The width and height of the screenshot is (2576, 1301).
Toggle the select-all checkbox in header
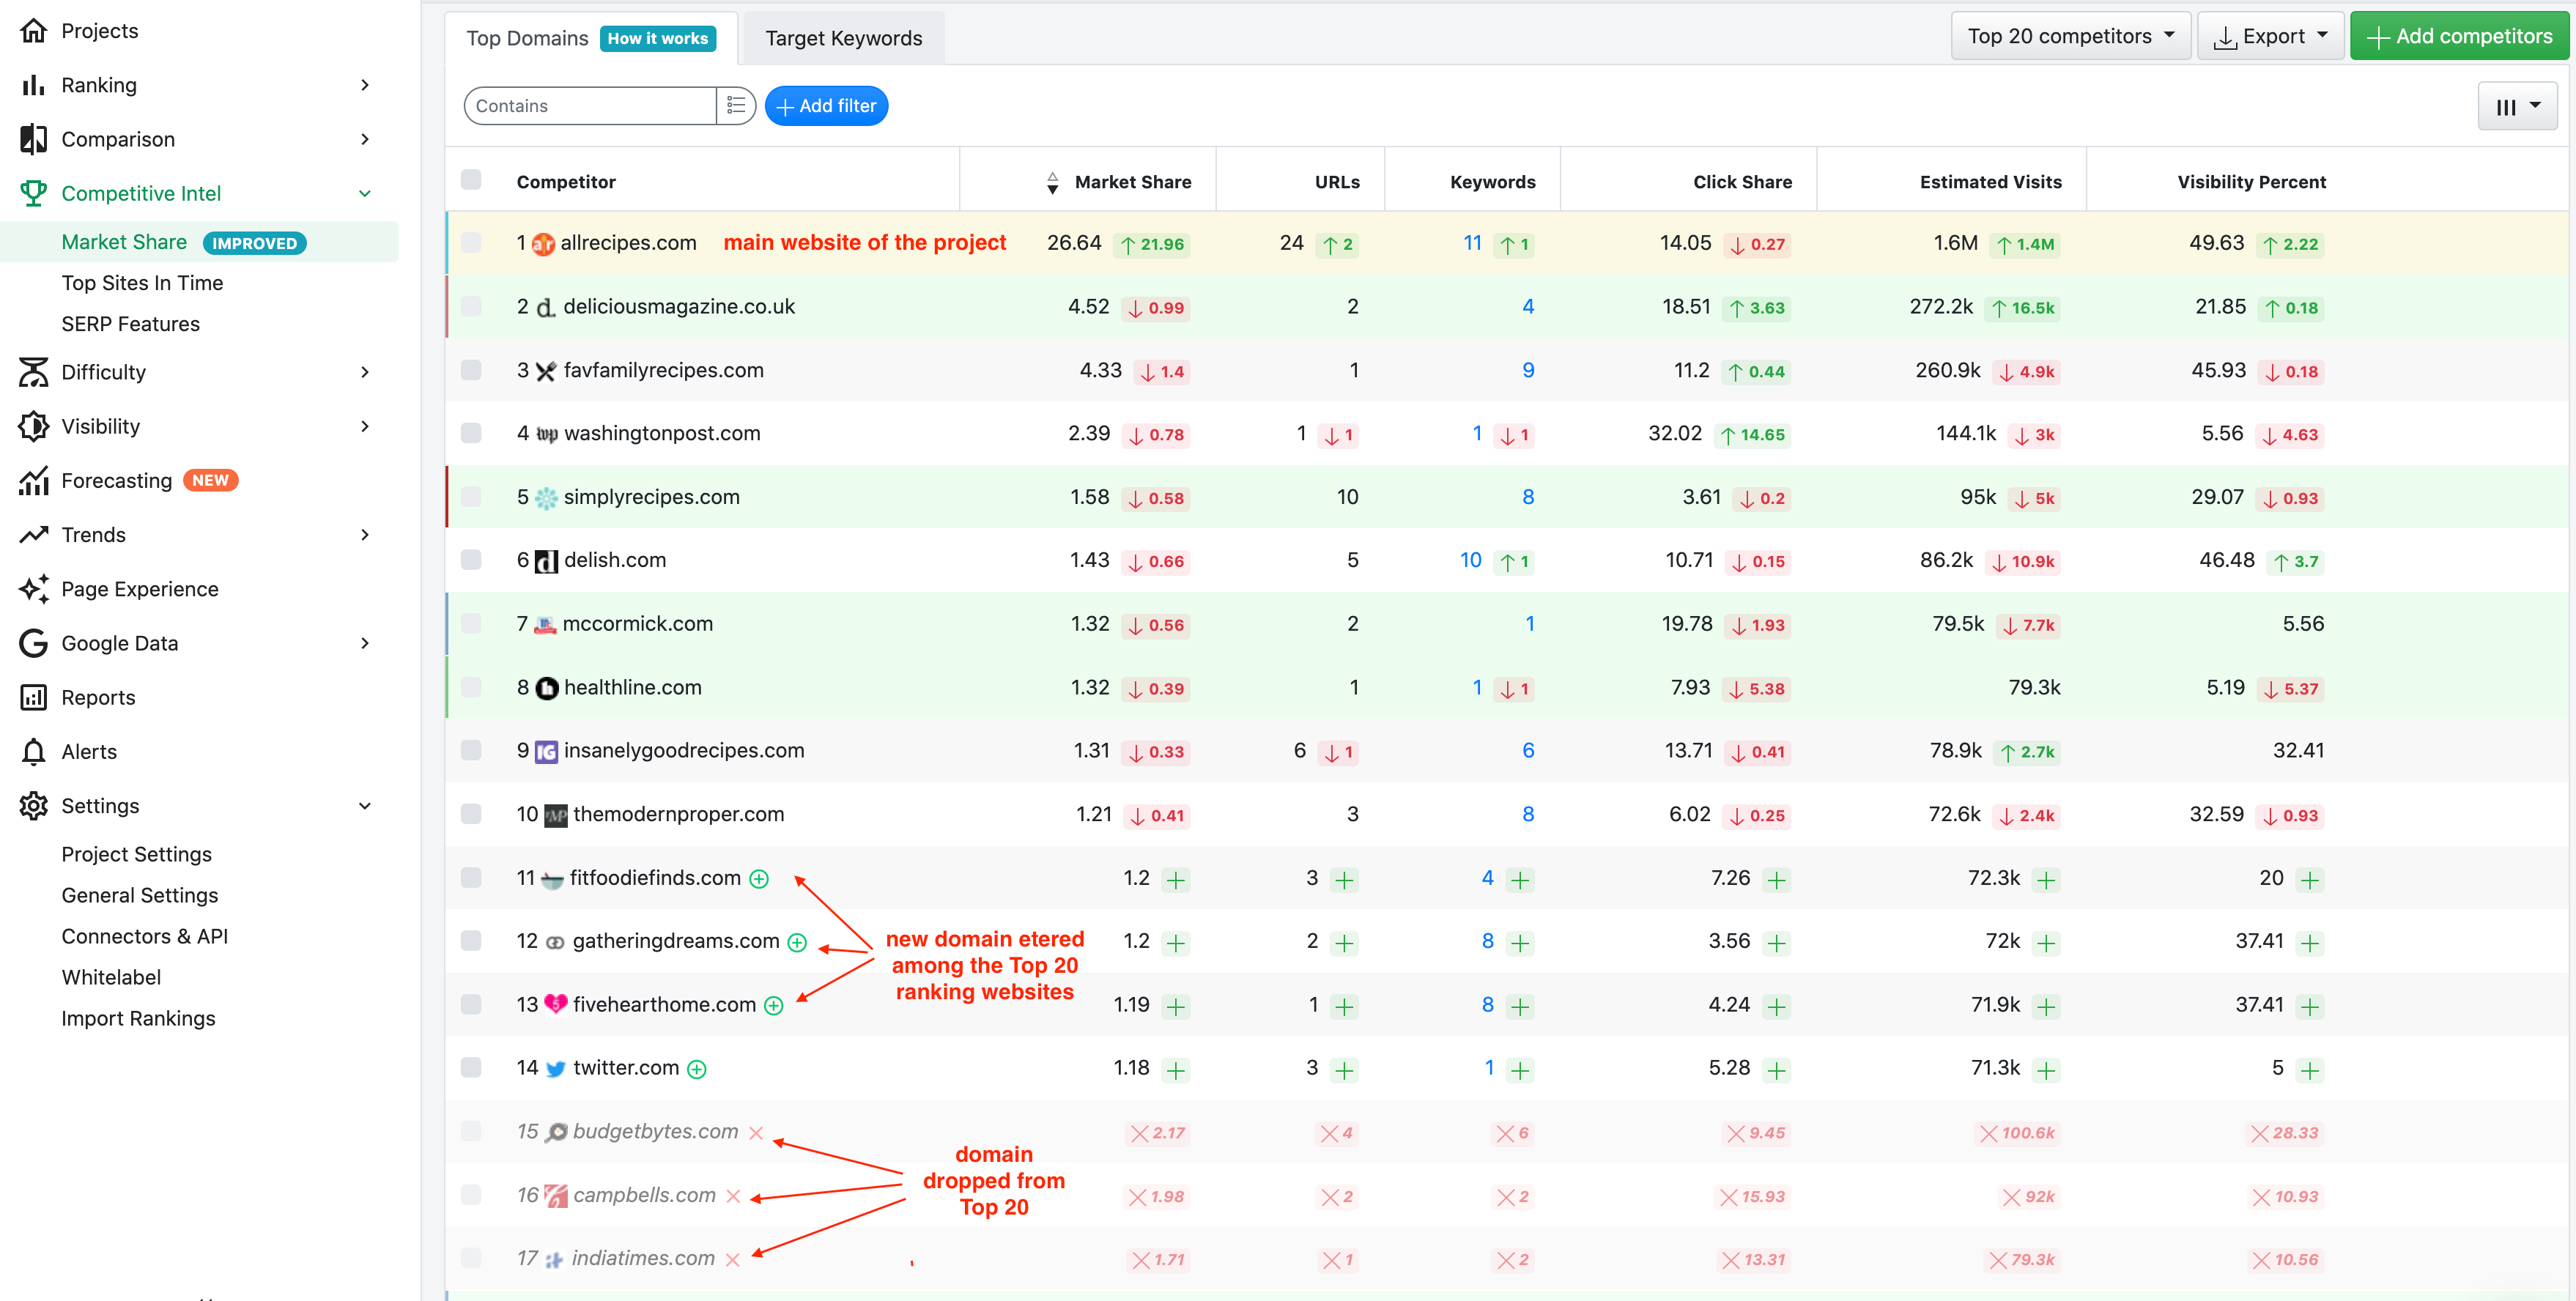(x=471, y=179)
